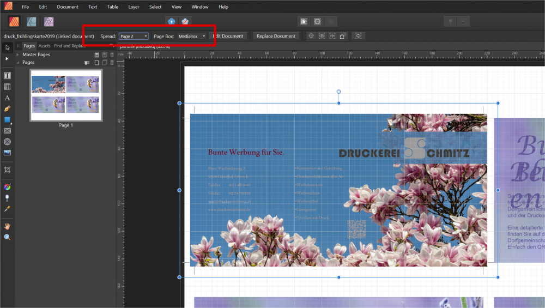Image resolution: width=545 pixels, height=308 pixels.
Task: Click the duplicate-selection icon in context bar
Action: point(342,36)
